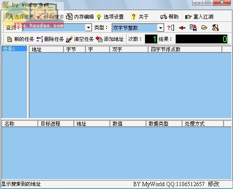
Task: Open 选项设置 options
Action: coord(110,17)
